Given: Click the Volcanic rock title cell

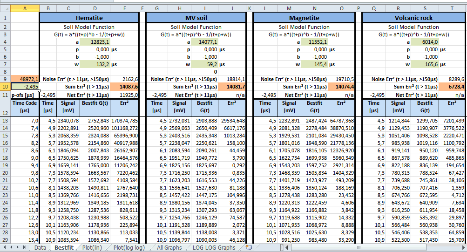Looking at the screenshot, I should click(x=413, y=18).
